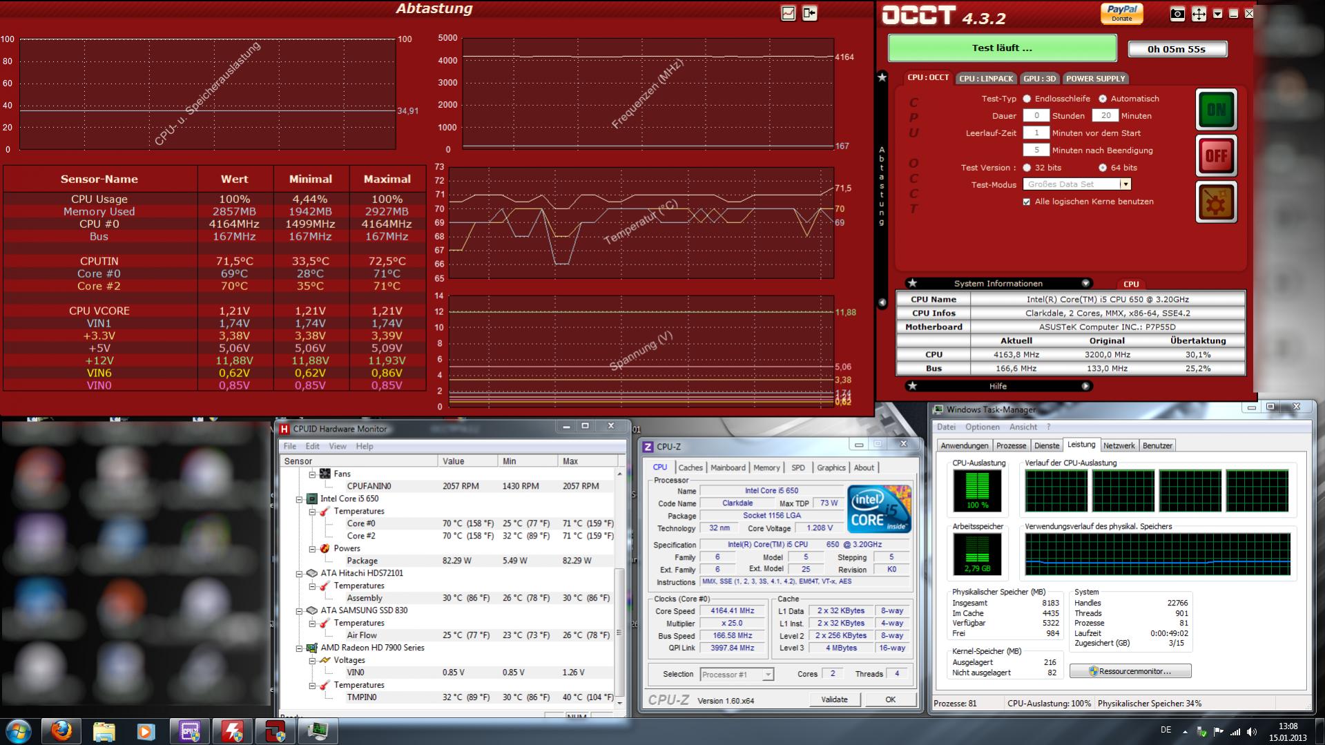Open Windows Explorer from the taskbar
Viewport: 1325px width, 745px height.
(x=104, y=731)
